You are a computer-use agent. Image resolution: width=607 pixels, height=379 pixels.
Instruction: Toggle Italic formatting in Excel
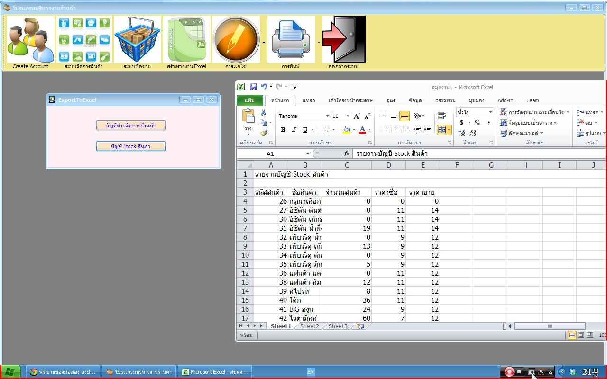pos(294,130)
